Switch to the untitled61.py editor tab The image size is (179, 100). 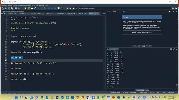pos(82,14)
